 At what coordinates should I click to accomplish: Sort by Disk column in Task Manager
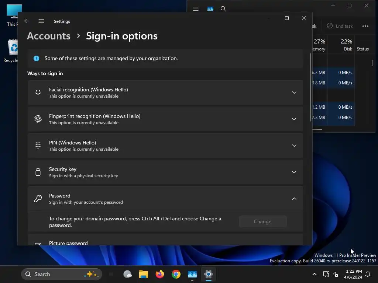click(341, 45)
